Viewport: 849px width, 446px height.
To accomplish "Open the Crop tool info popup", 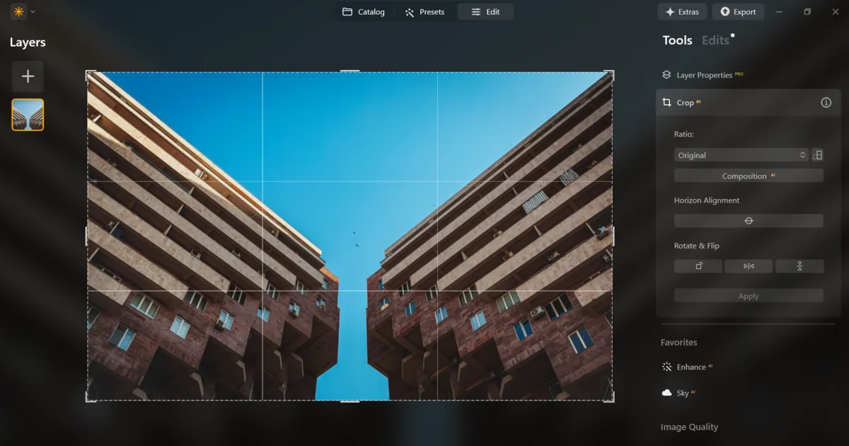I will click(825, 102).
